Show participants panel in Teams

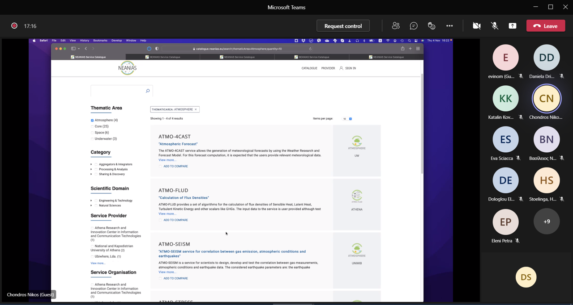396,26
